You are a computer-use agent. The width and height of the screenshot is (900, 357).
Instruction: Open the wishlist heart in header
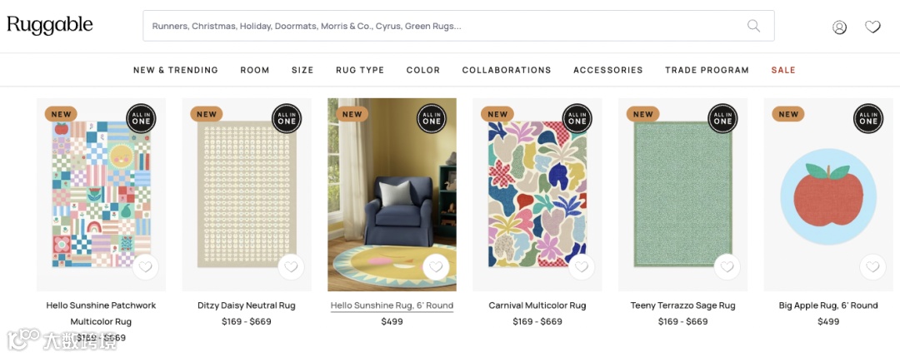tap(872, 27)
